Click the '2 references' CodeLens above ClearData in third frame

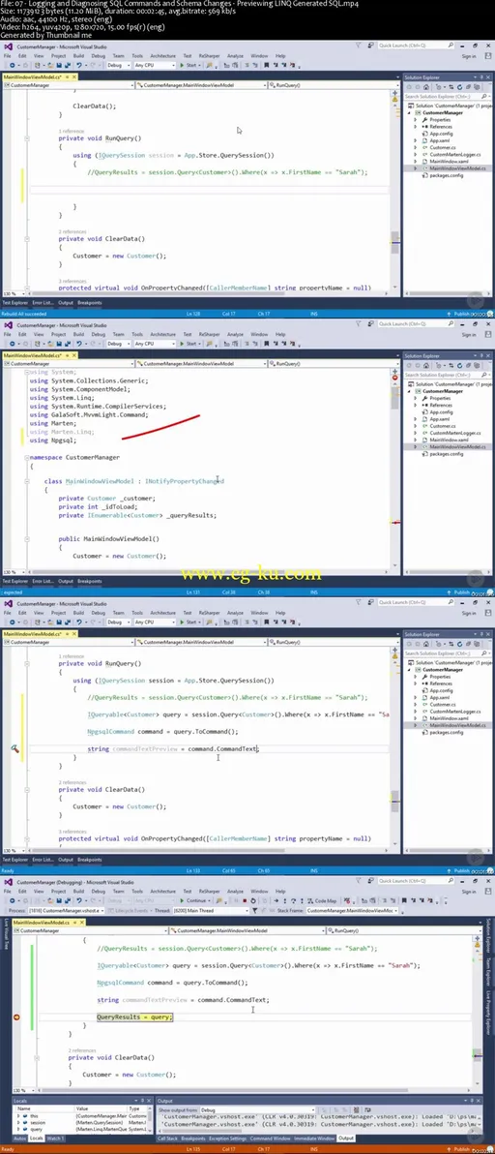pyautogui.click(x=73, y=782)
